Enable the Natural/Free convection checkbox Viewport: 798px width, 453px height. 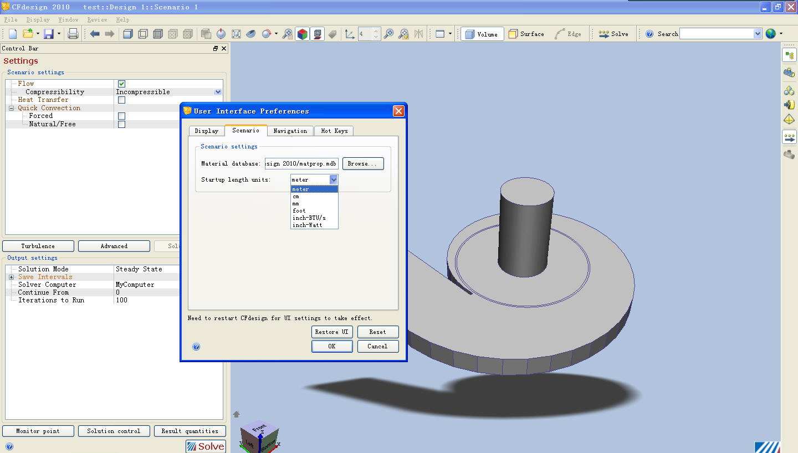121,124
